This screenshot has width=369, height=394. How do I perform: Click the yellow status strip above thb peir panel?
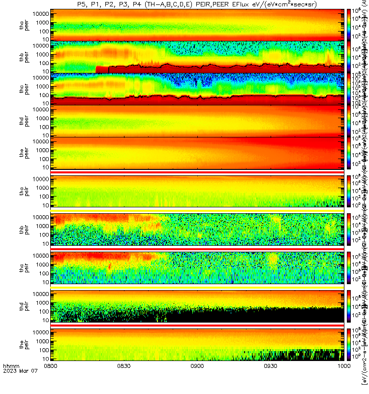[197, 211]
